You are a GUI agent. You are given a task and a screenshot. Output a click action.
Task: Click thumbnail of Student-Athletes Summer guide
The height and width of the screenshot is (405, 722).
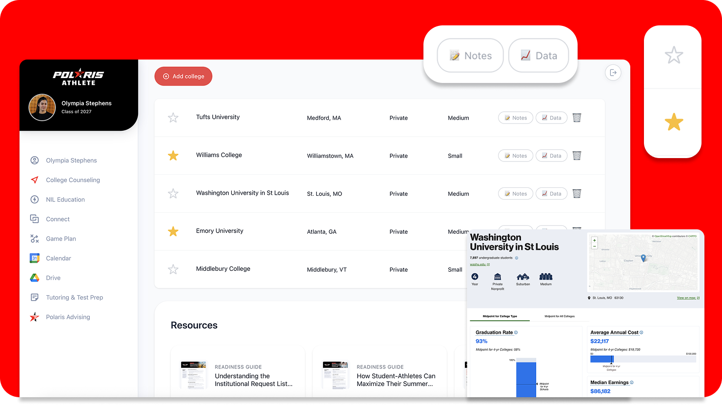pyautogui.click(x=336, y=375)
